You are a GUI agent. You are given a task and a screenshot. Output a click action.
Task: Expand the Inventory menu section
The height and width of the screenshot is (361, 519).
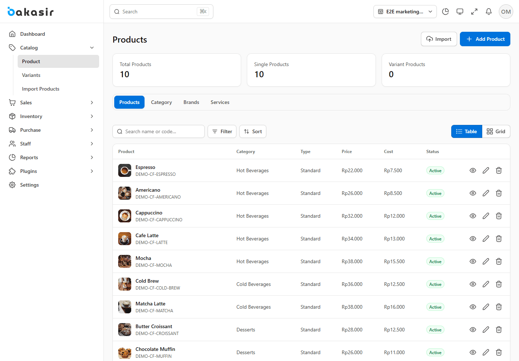point(52,116)
